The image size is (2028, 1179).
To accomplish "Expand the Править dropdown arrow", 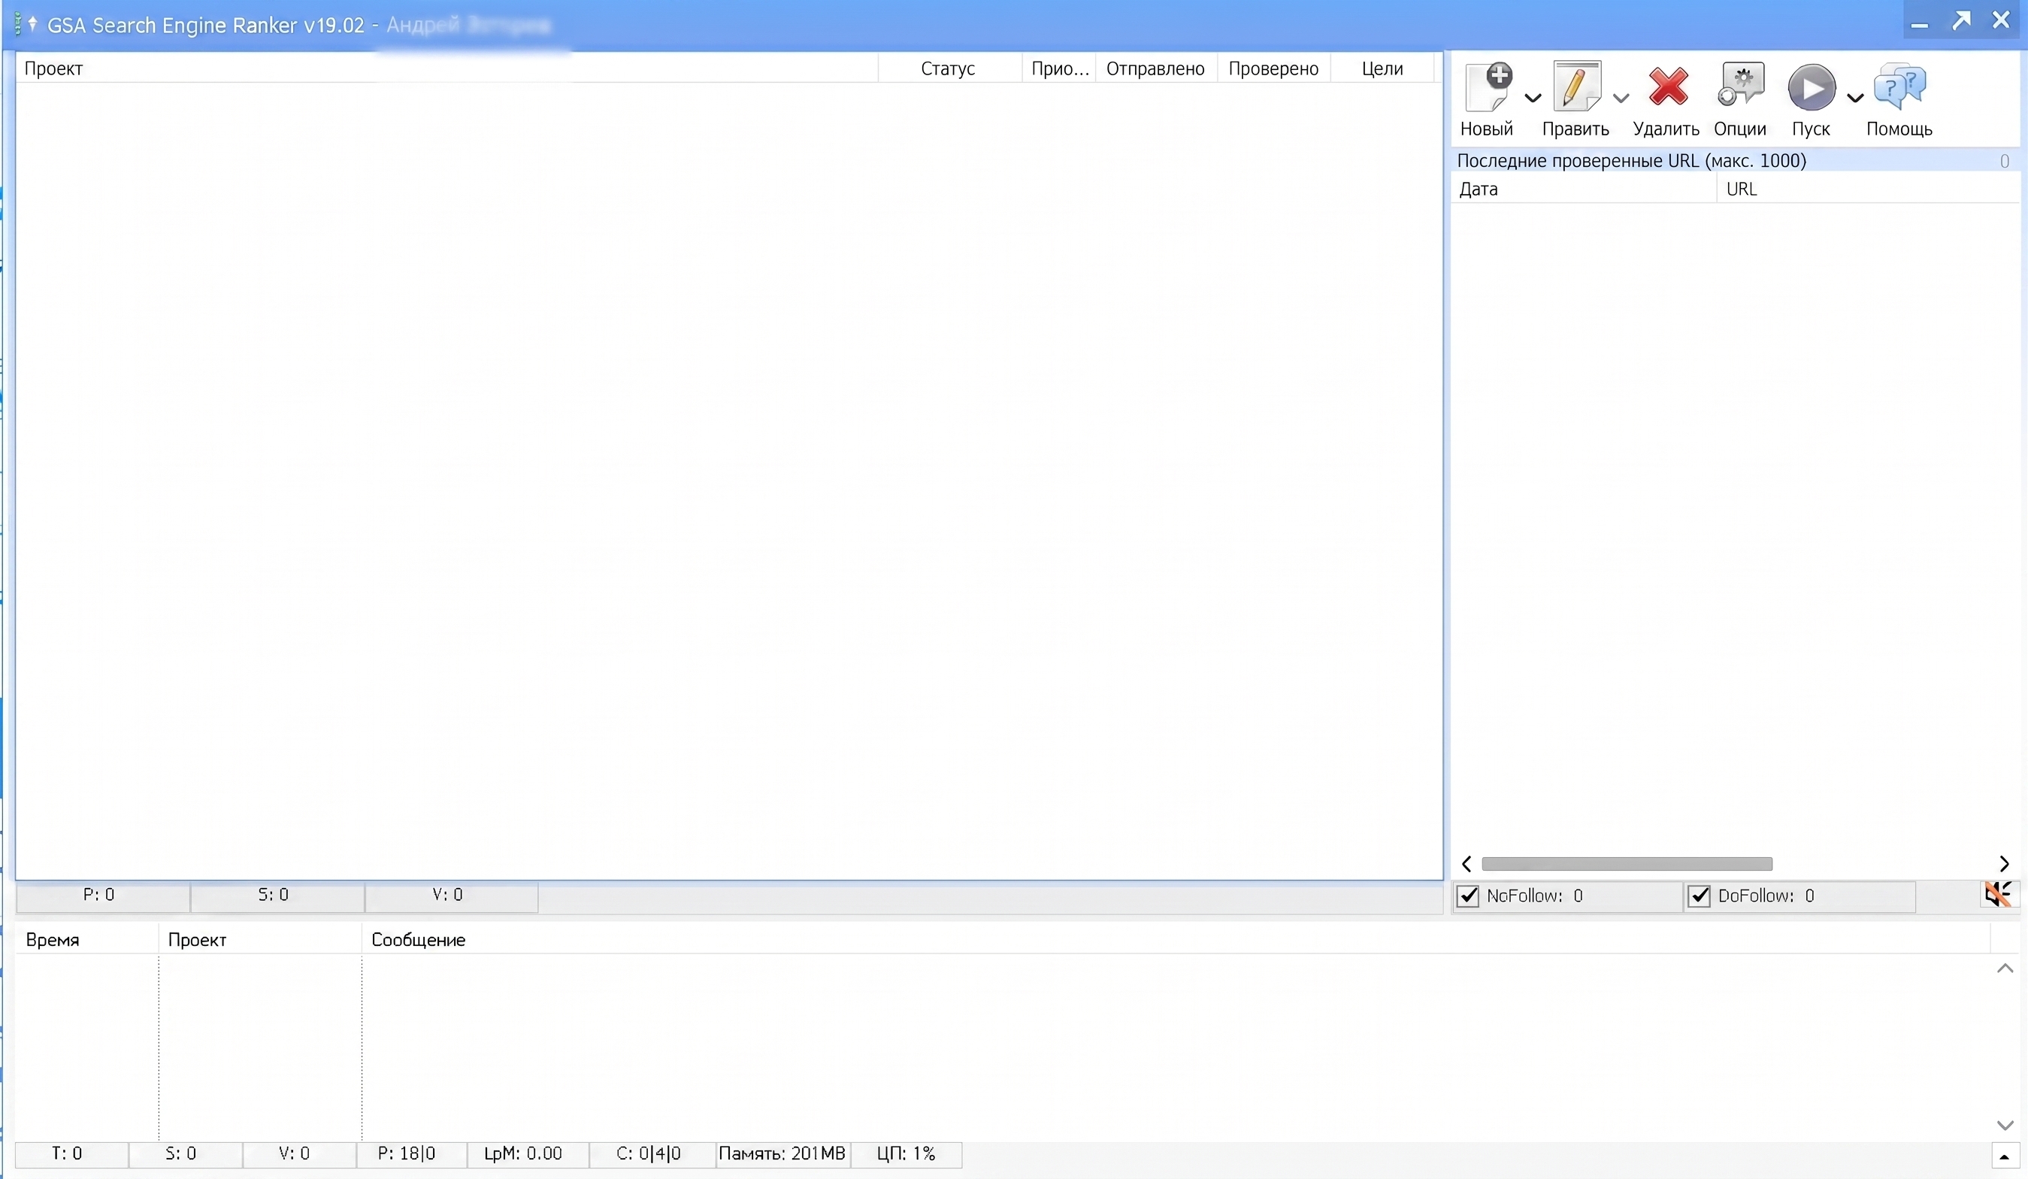I will (1621, 99).
